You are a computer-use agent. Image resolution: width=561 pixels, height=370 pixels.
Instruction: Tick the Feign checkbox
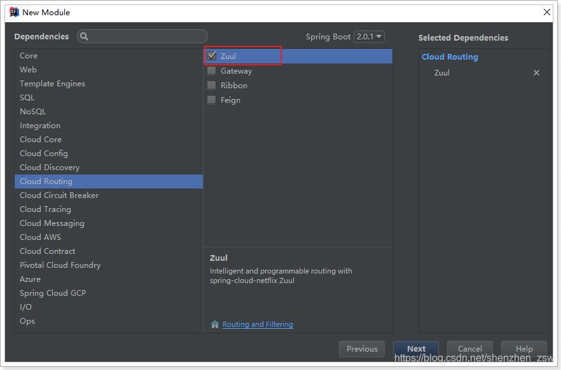(x=212, y=100)
